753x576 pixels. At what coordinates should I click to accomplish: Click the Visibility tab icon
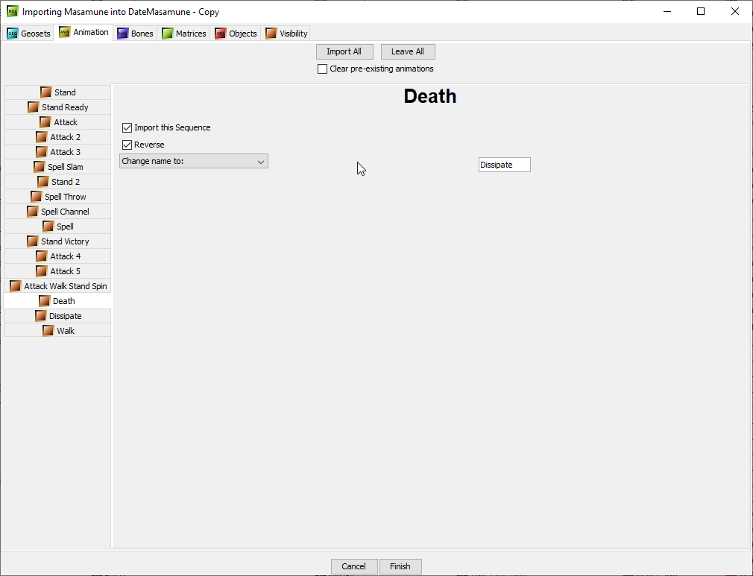(271, 33)
